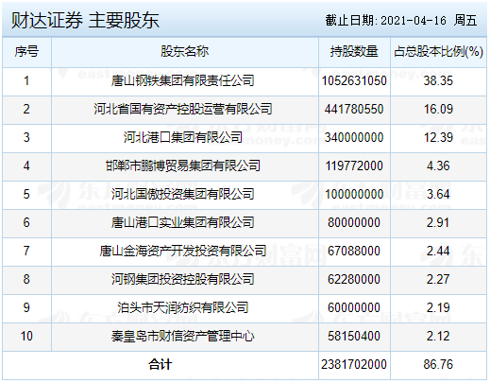
Task: Click serial number 3 in 序号 column
Action: pyautogui.click(x=26, y=137)
